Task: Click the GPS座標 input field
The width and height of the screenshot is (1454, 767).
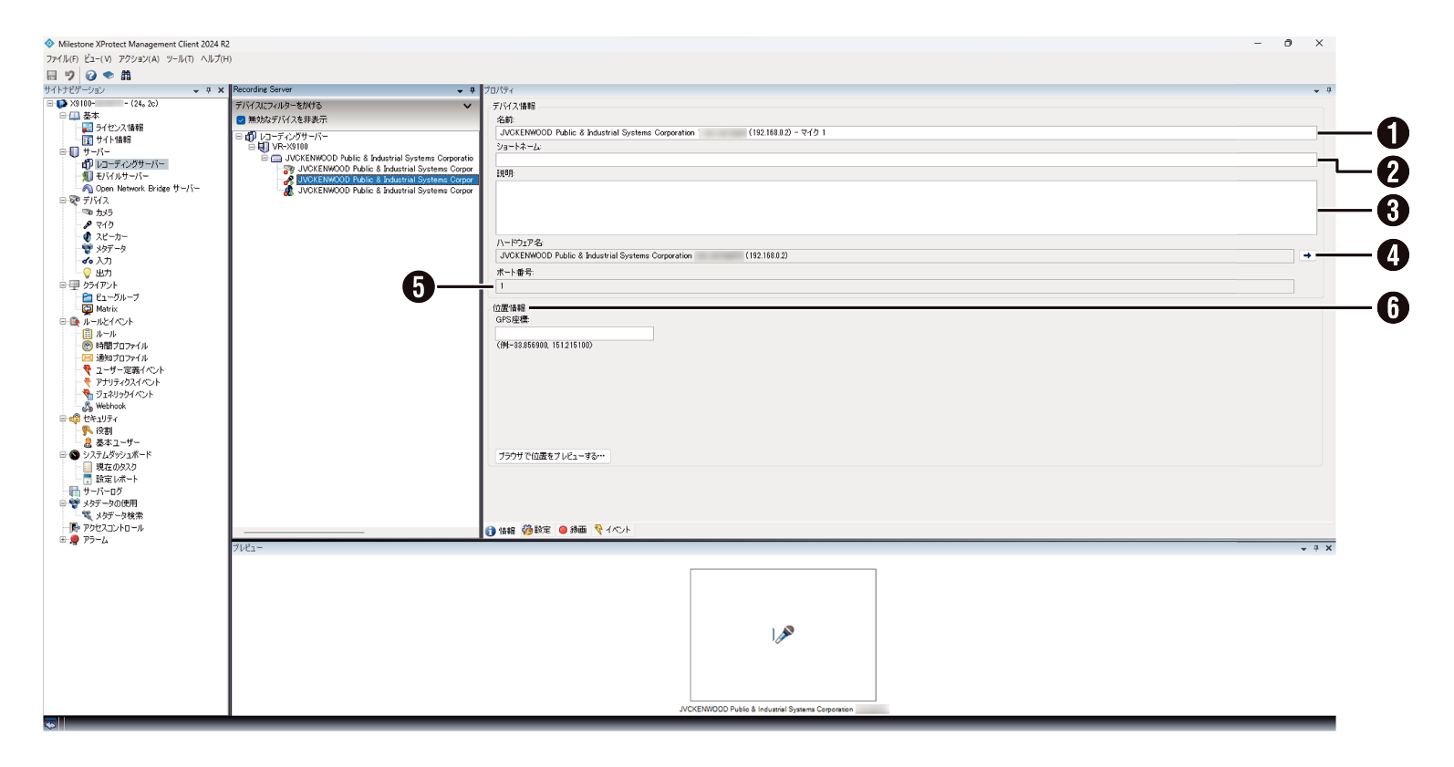Action: [x=574, y=334]
